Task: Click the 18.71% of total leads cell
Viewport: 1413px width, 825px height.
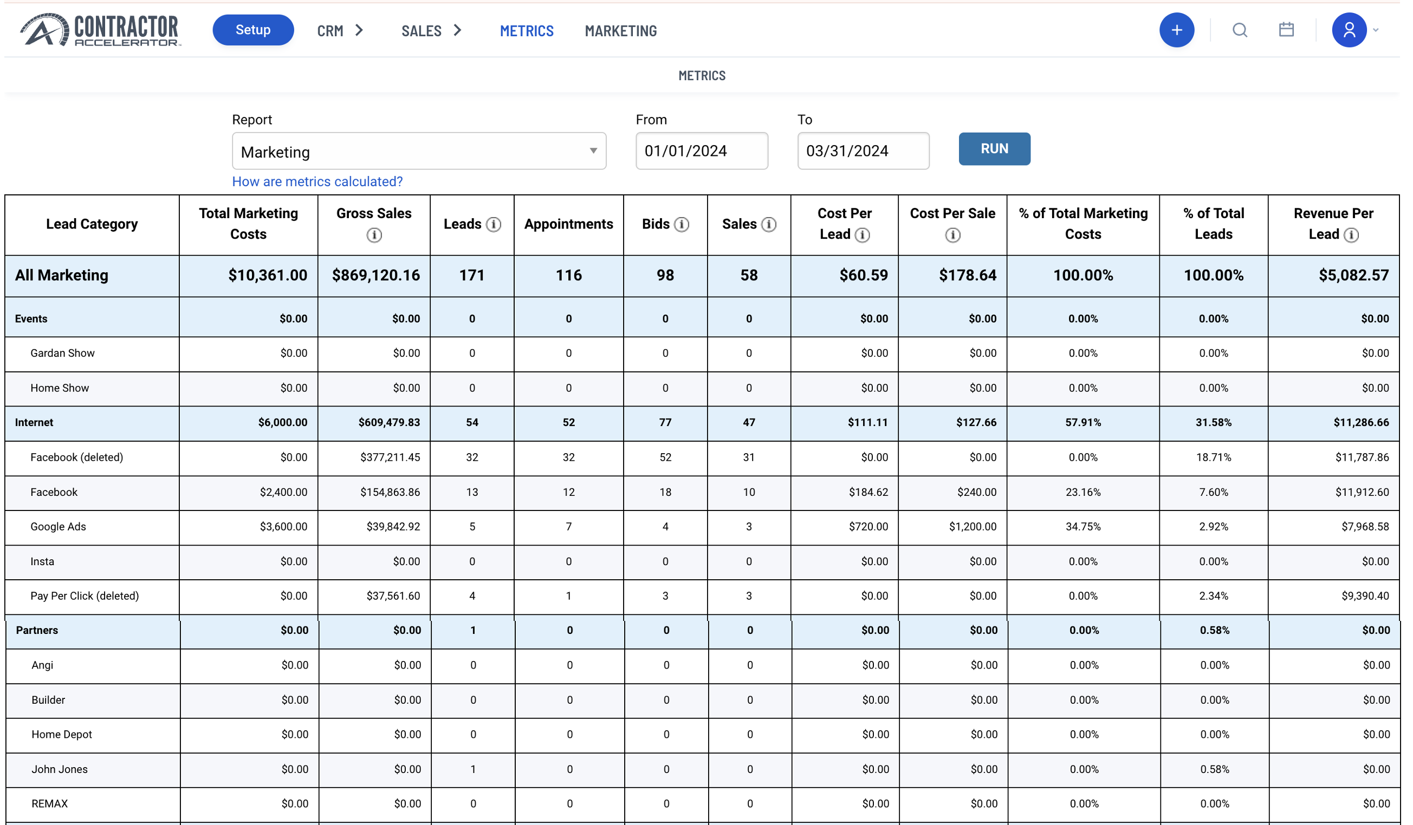Action: click(1214, 457)
